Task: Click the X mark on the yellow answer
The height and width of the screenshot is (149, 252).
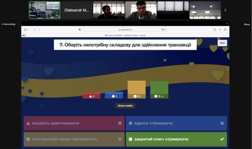Action: pos(120,139)
